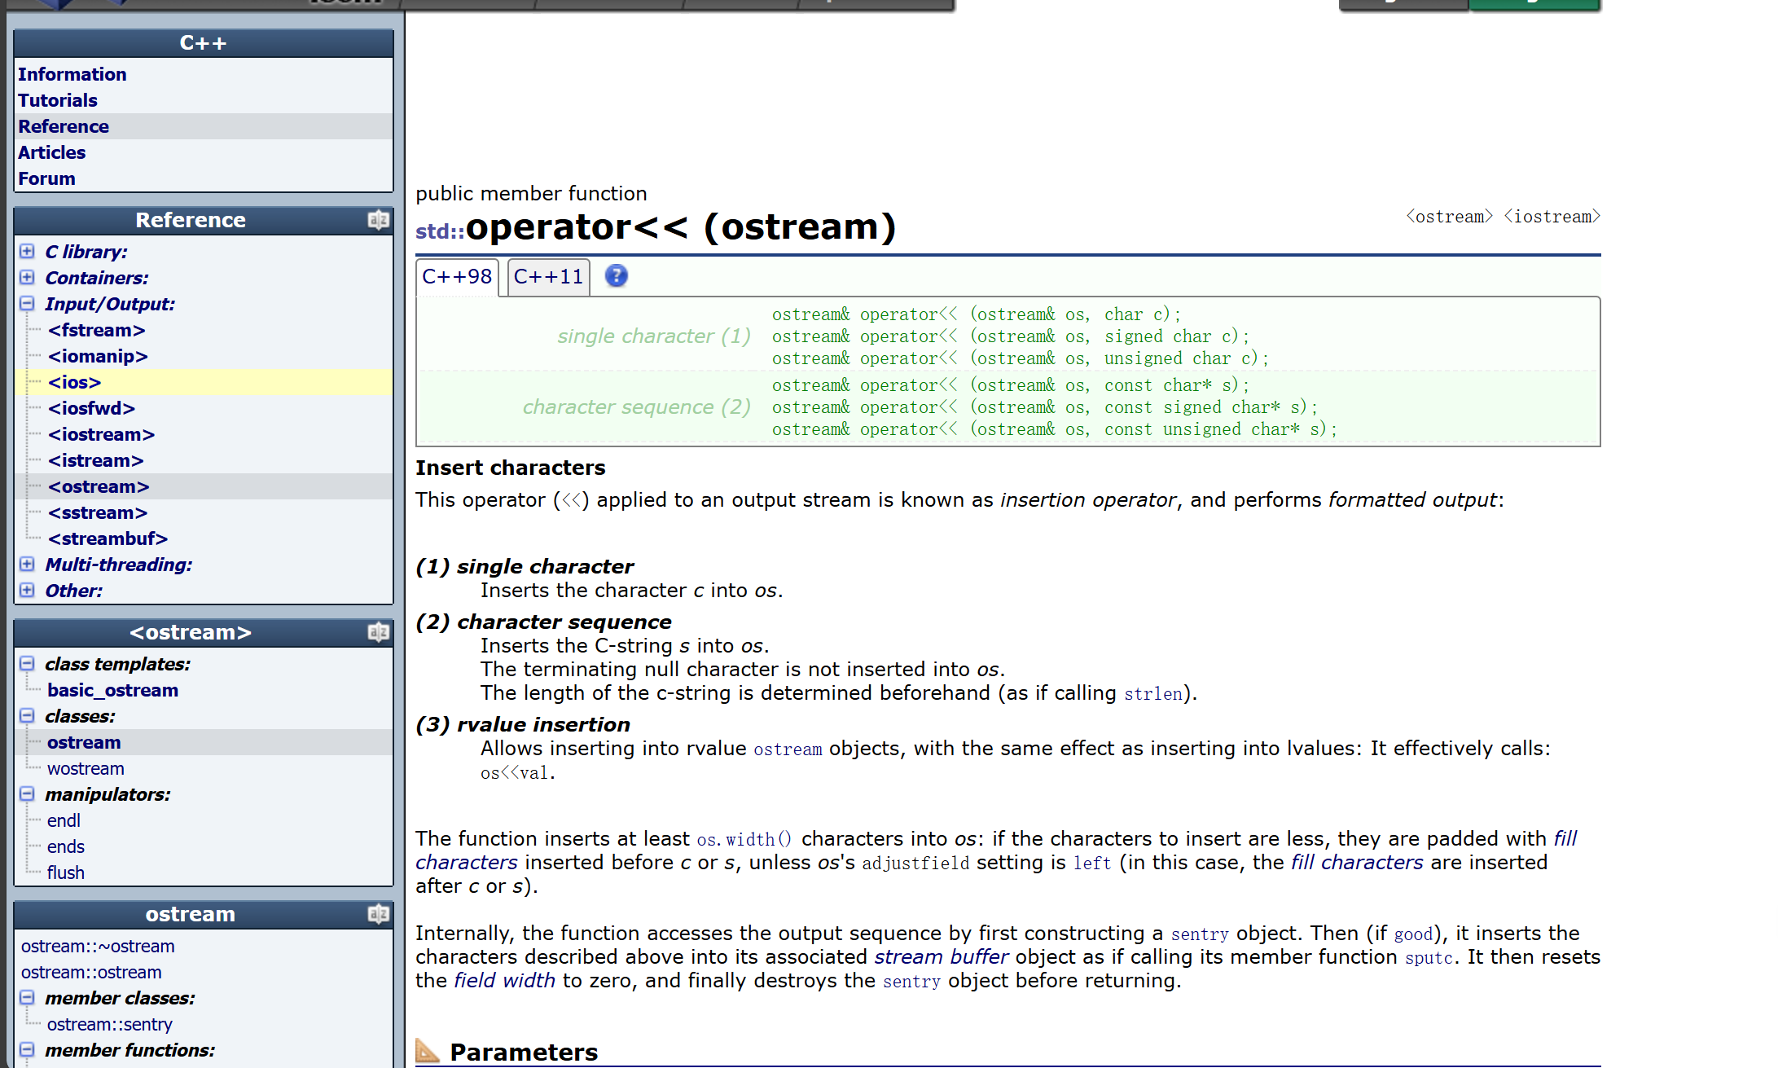
Task: Select the C++98 tab
Action: tap(457, 277)
